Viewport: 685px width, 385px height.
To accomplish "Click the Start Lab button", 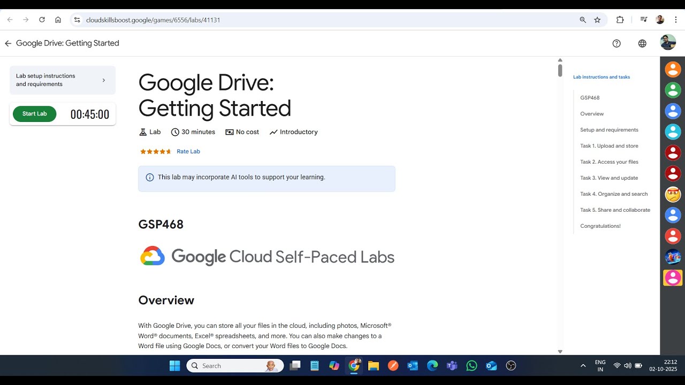I will pyautogui.click(x=35, y=114).
